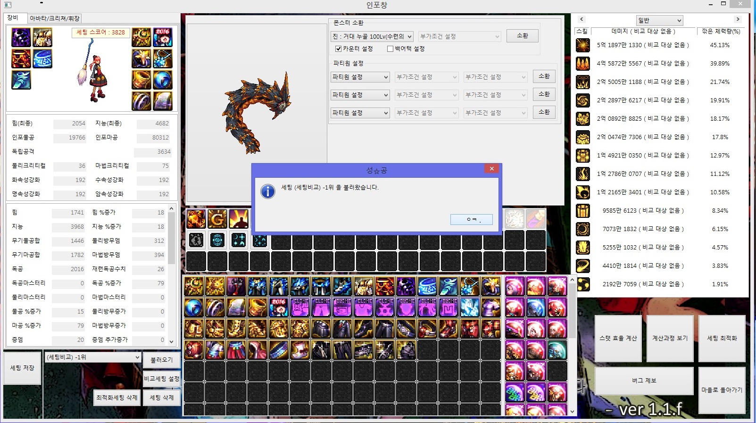This screenshot has height=423, width=756.
Task: Select the blue eye skill icon
Action: [x=217, y=241]
